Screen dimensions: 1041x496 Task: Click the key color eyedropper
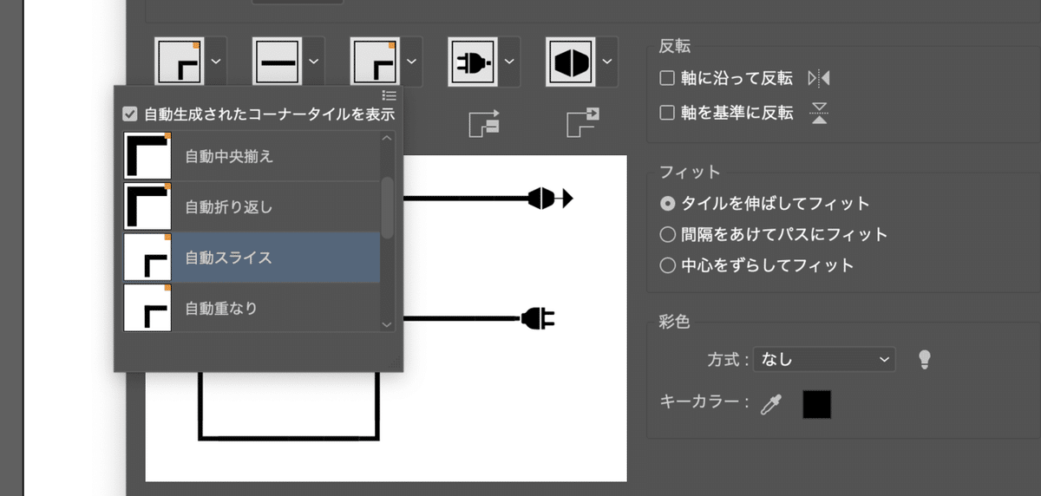[x=770, y=404]
